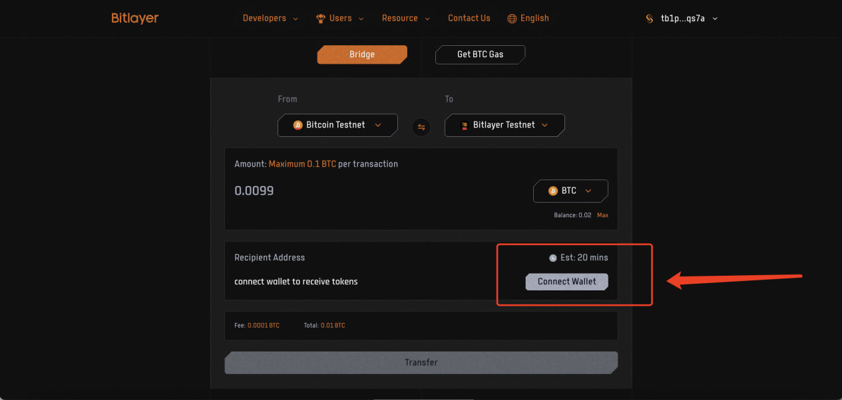Open the From network Bitcoin Testnet dropdown

coord(337,125)
